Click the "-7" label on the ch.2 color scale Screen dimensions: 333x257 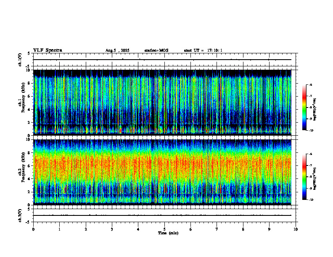click(x=310, y=165)
